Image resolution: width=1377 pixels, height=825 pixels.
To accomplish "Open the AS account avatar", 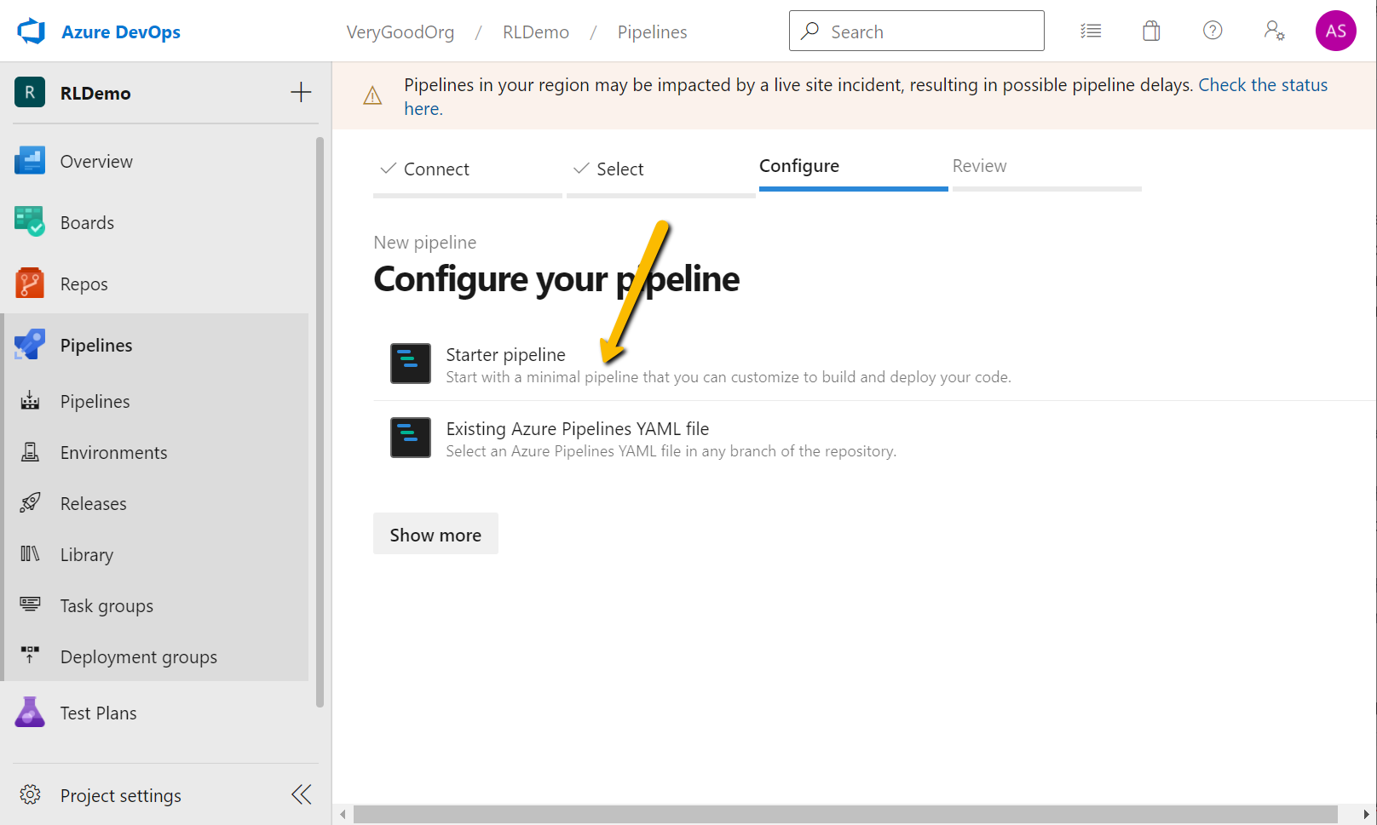I will [x=1335, y=31].
